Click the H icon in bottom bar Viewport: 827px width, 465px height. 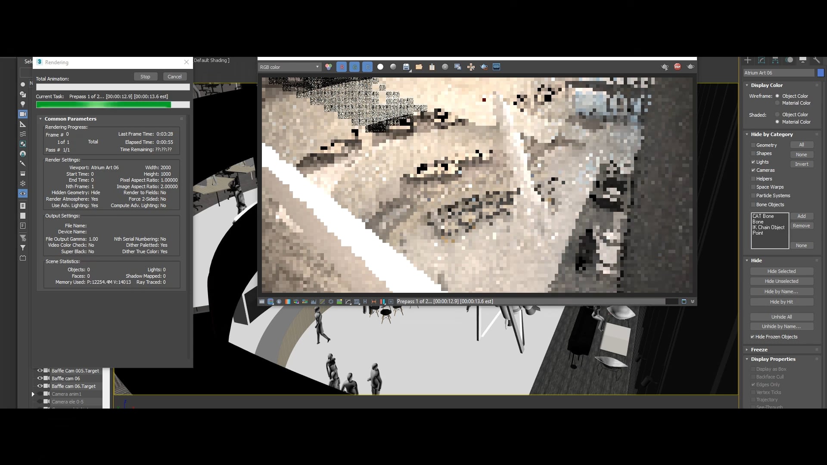(x=365, y=301)
